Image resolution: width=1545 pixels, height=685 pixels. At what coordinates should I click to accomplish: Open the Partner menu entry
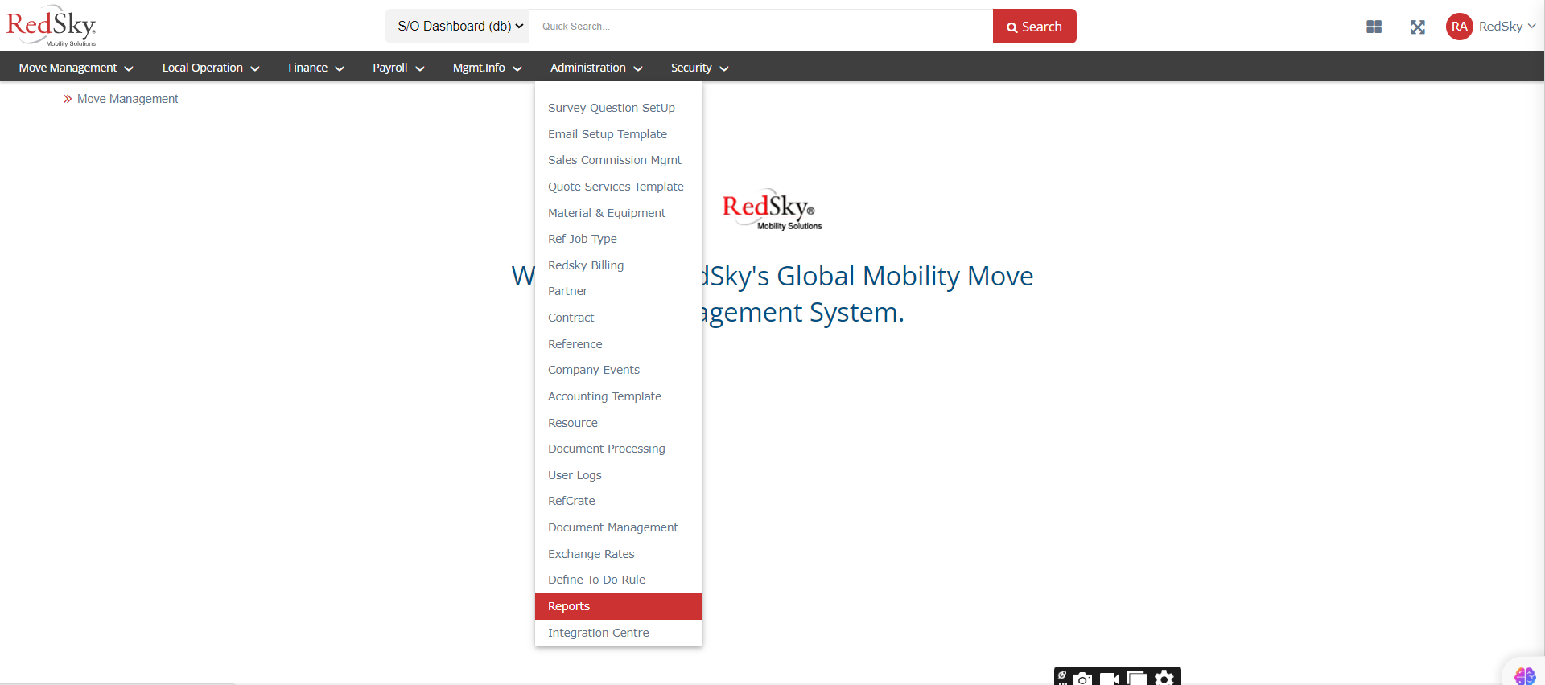click(x=618, y=291)
